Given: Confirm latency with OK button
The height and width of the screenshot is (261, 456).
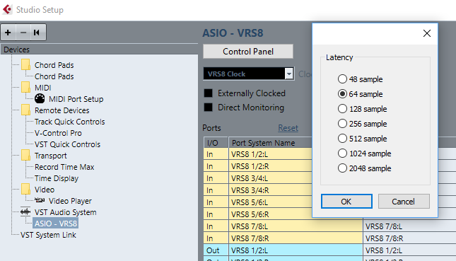Looking at the screenshot, I should click(346, 202).
